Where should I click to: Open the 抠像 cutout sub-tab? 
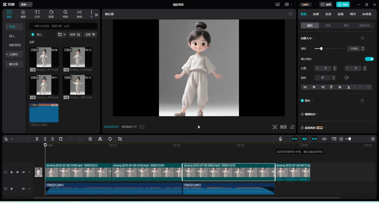pyautogui.click(x=328, y=26)
